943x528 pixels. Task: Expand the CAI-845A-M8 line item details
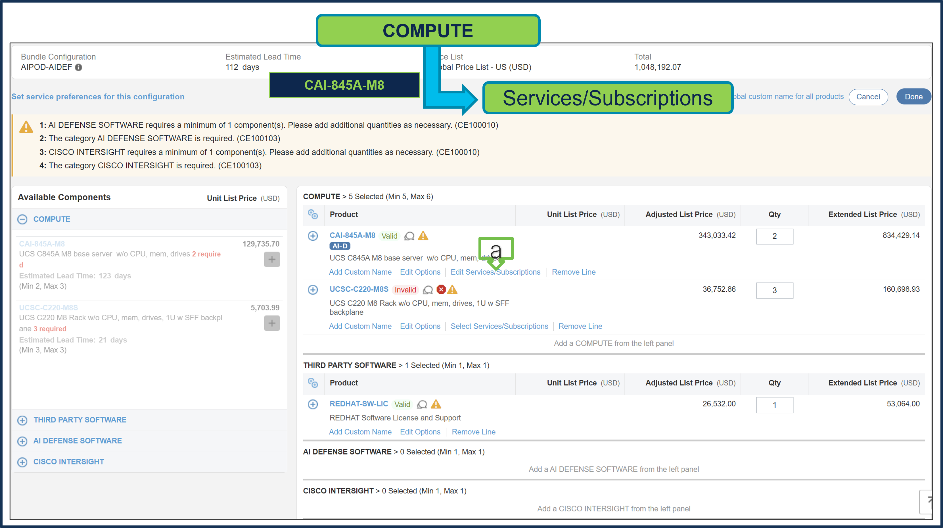[x=313, y=236]
